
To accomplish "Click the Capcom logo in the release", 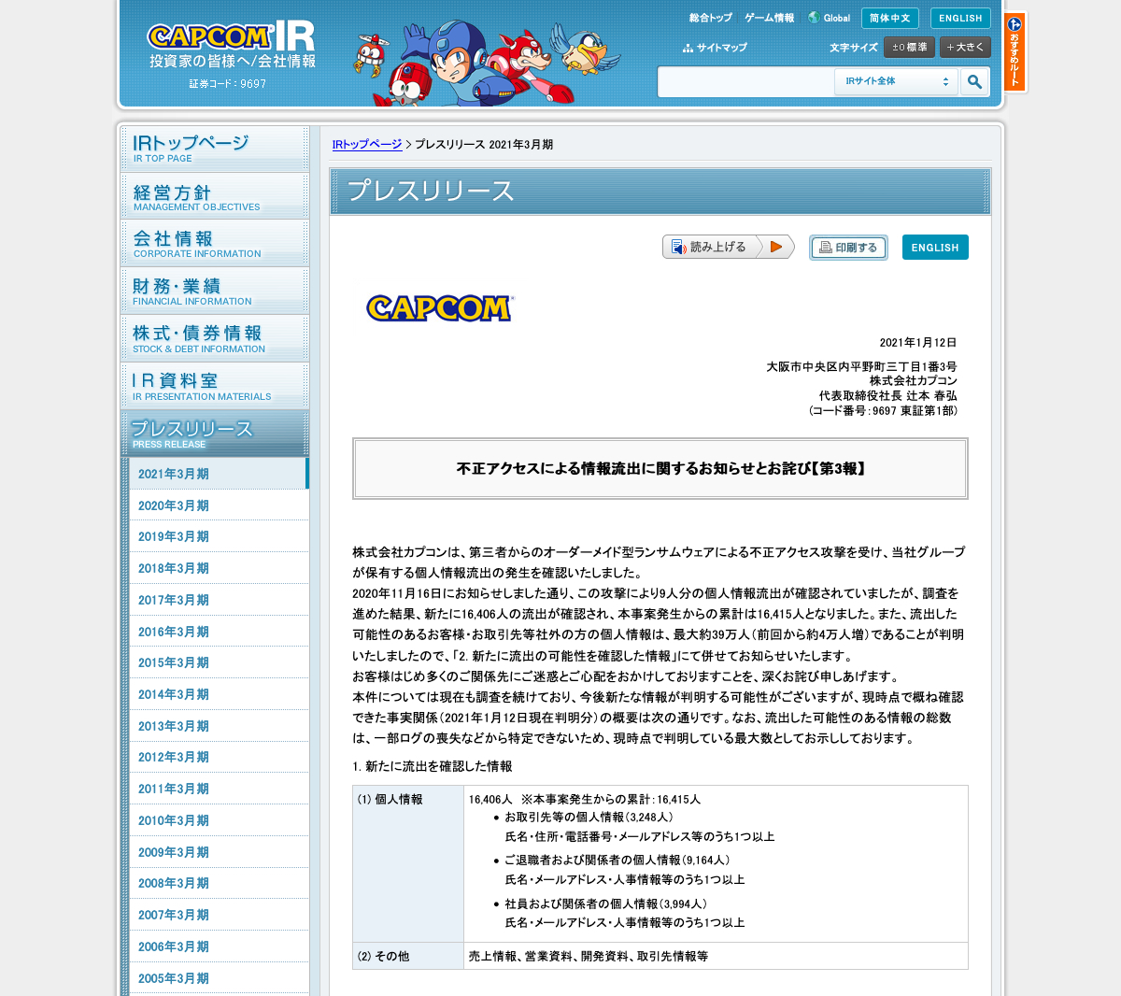I will coord(440,307).
